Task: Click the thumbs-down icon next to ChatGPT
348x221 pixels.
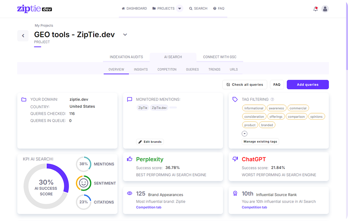Action: tap(235, 158)
